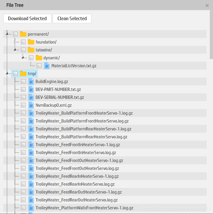Viewport: 213px width, 214px height.
Task: Click the DEV-SERIAL-NUMBER.txt.gz file icon
Action: tap(31, 97)
